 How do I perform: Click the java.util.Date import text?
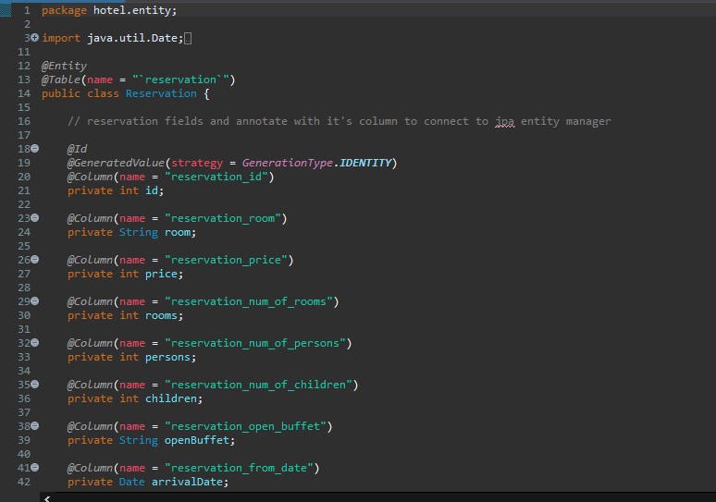pos(132,38)
